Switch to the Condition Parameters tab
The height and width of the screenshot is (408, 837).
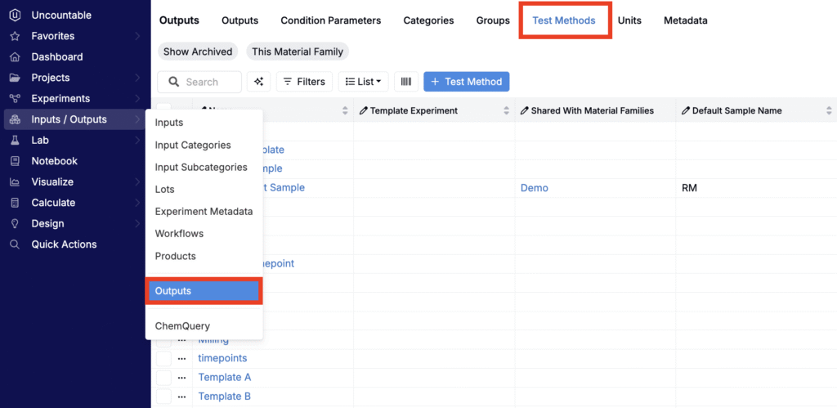[330, 20]
